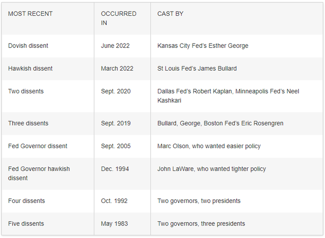Click the MOST RECENT column header
Screen dimensions: 325x238
30,14
